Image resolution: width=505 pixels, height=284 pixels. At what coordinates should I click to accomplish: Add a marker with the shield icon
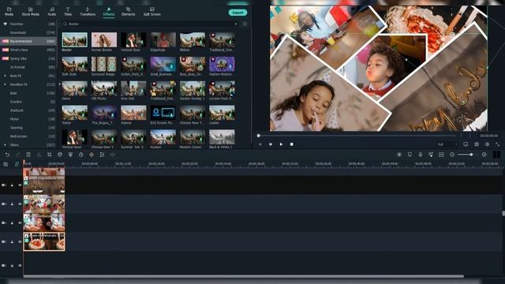(x=410, y=155)
